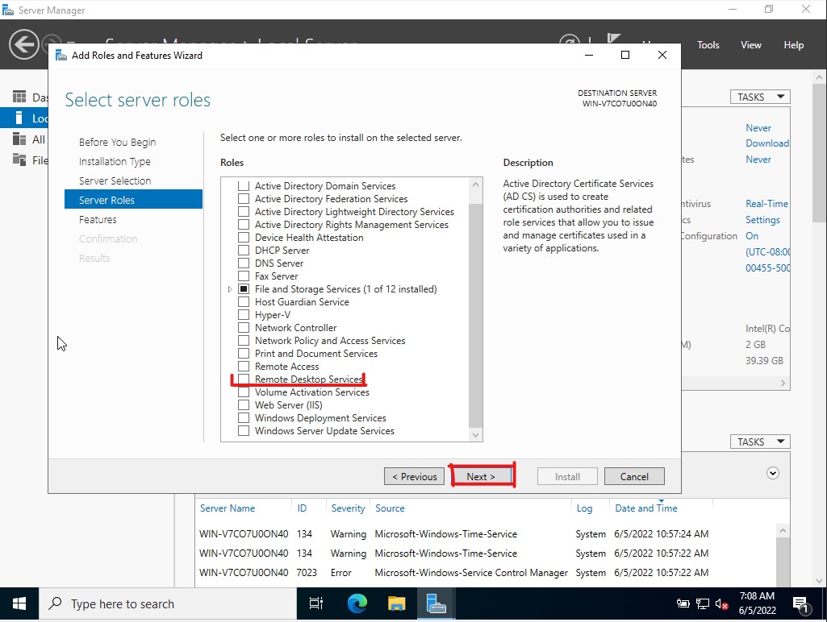Click Server Manager taskbar icon

click(436, 603)
